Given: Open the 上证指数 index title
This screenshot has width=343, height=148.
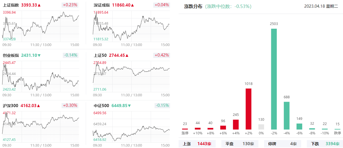Looking at the screenshot, I should tap(11, 5).
